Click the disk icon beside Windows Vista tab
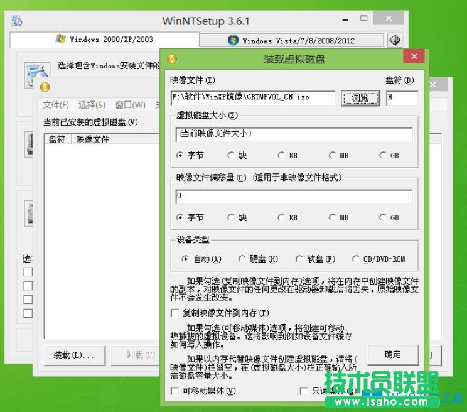Image resolution: width=467 pixels, height=412 pixels. 395,40
